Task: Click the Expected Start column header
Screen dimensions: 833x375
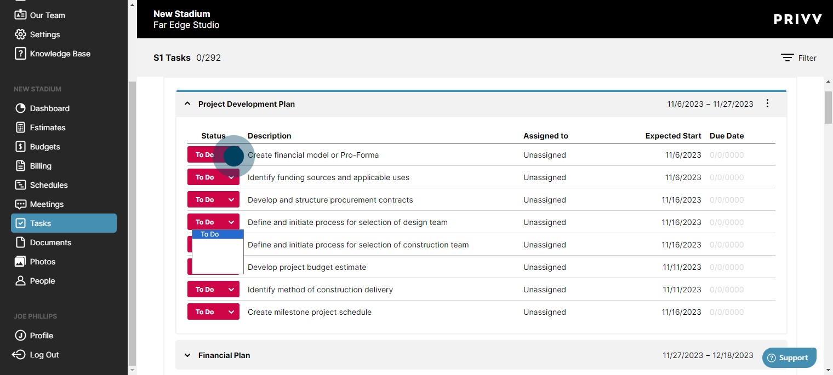Action: click(674, 136)
